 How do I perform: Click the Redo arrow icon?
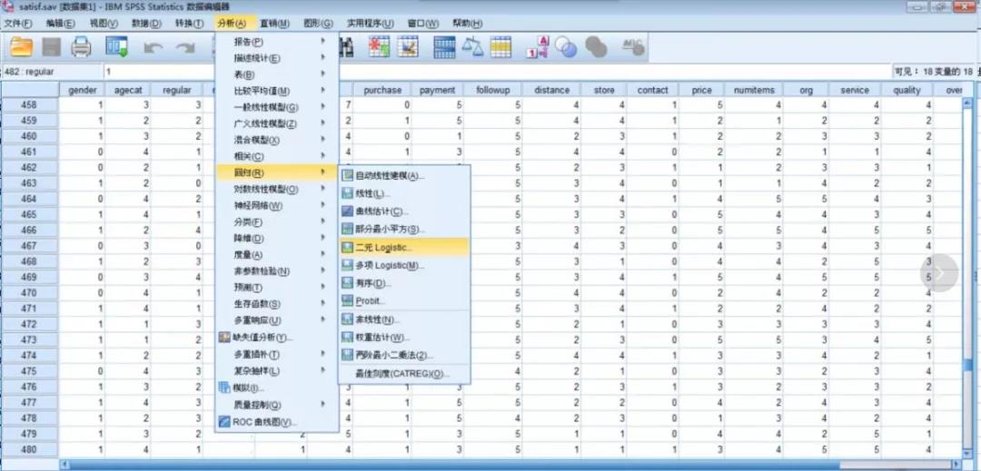point(185,48)
